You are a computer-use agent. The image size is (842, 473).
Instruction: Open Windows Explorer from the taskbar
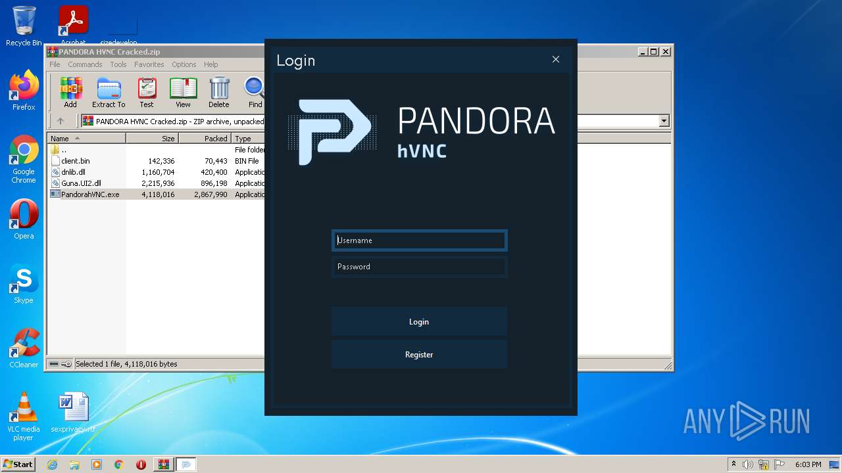[x=74, y=464]
